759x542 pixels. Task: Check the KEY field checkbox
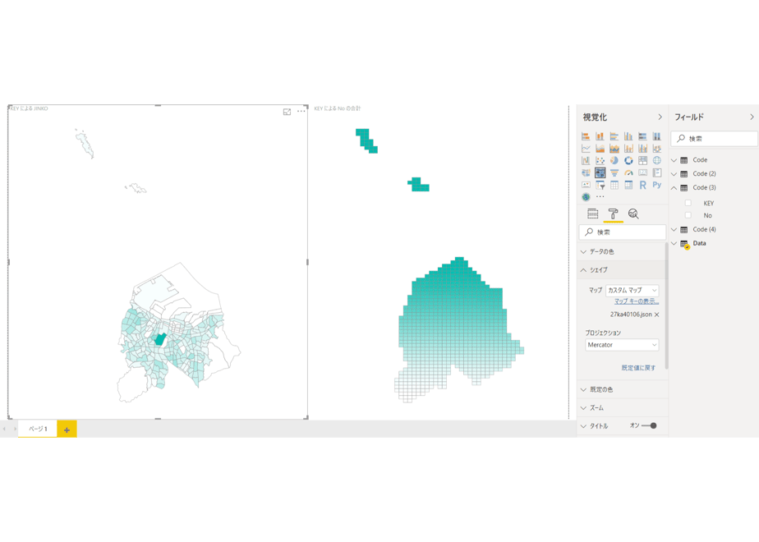coord(688,203)
